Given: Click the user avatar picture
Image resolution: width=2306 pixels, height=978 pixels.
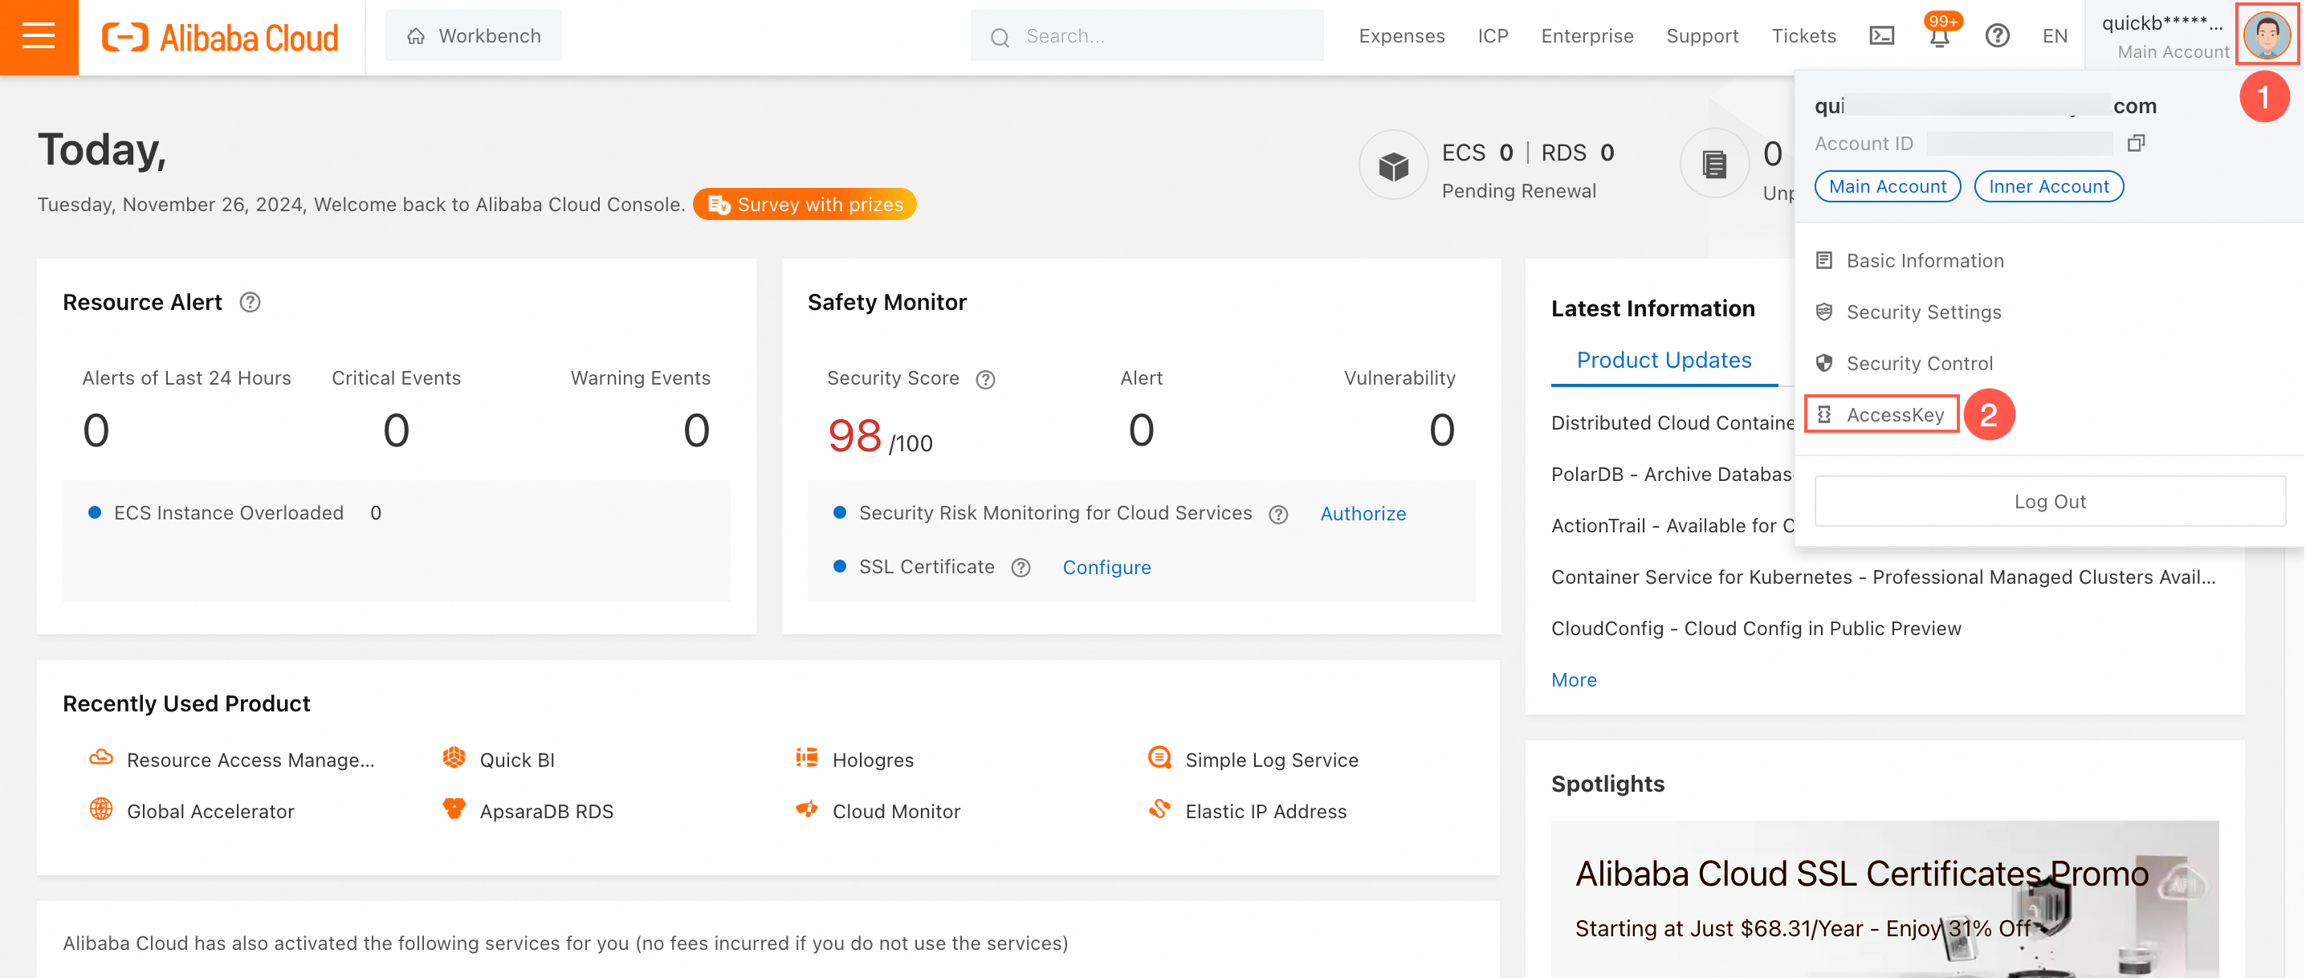Looking at the screenshot, I should pos(2267,34).
